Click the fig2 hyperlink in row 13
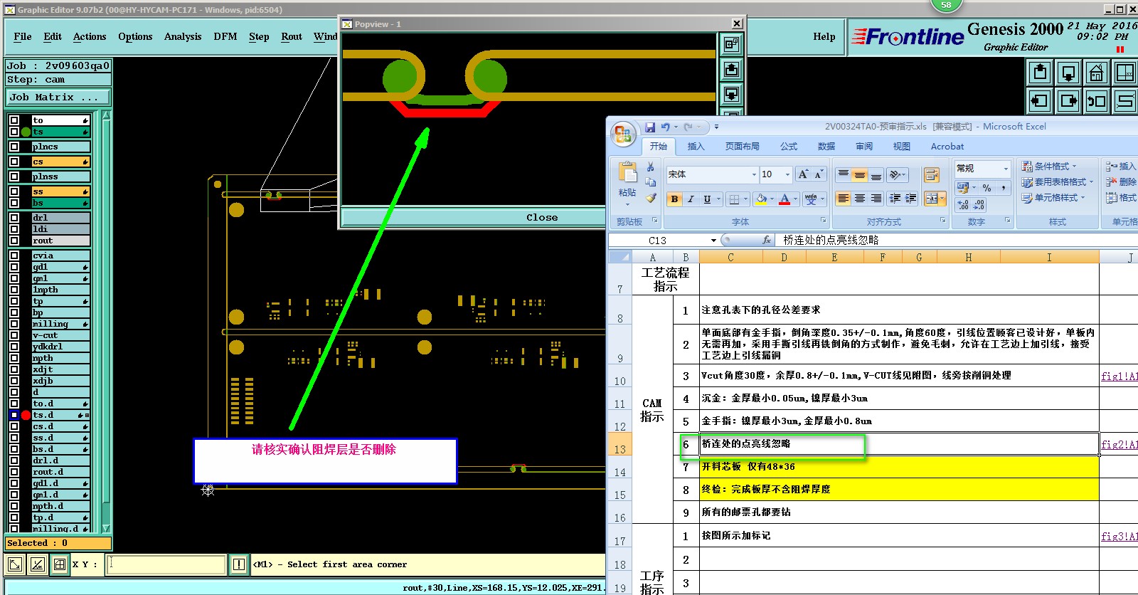Image resolution: width=1138 pixels, height=595 pixels. pyautogui.click(x=1119, y=445)
